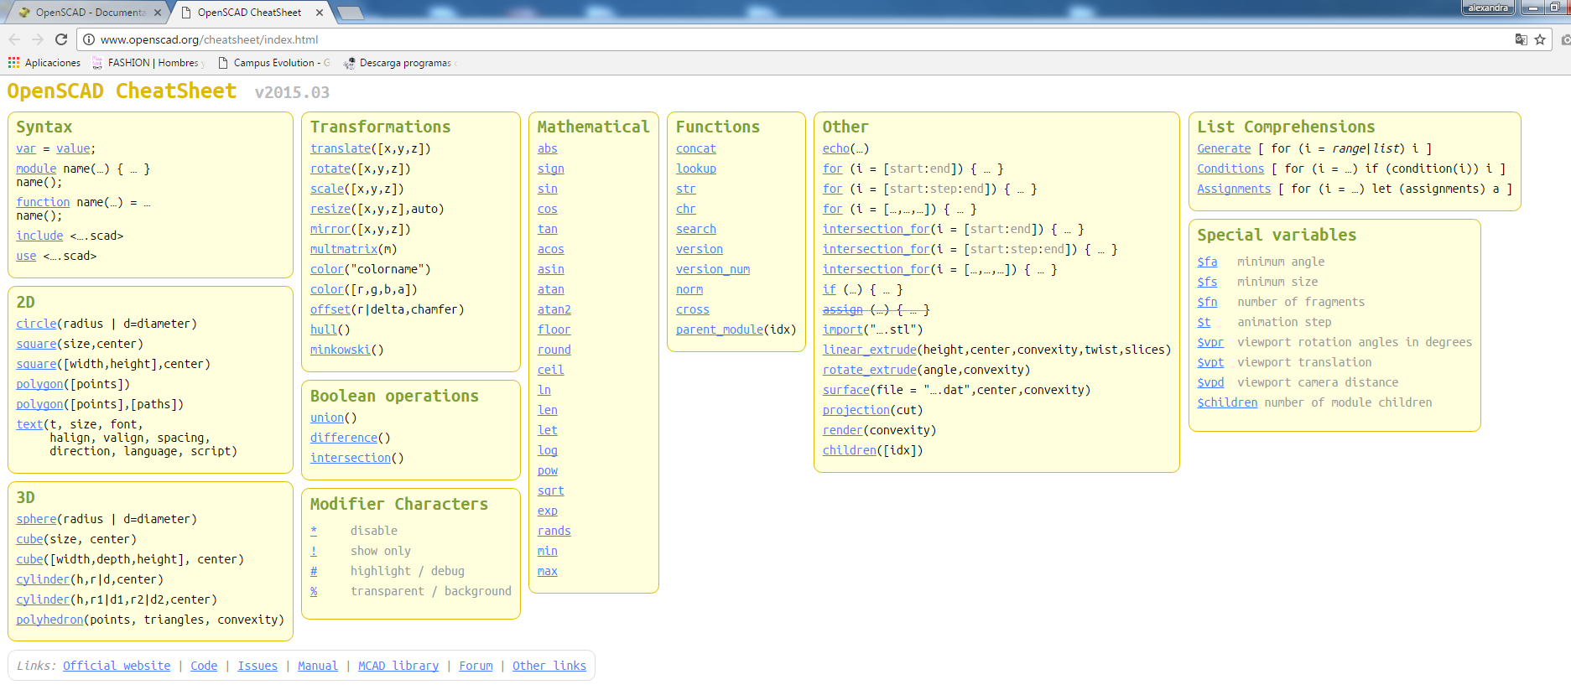Open the Conditions link
This screenshot has width=1571, height=690.
click(1230, 169)
